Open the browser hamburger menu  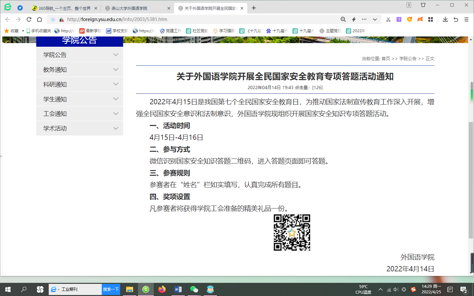[x=466, y=19]
